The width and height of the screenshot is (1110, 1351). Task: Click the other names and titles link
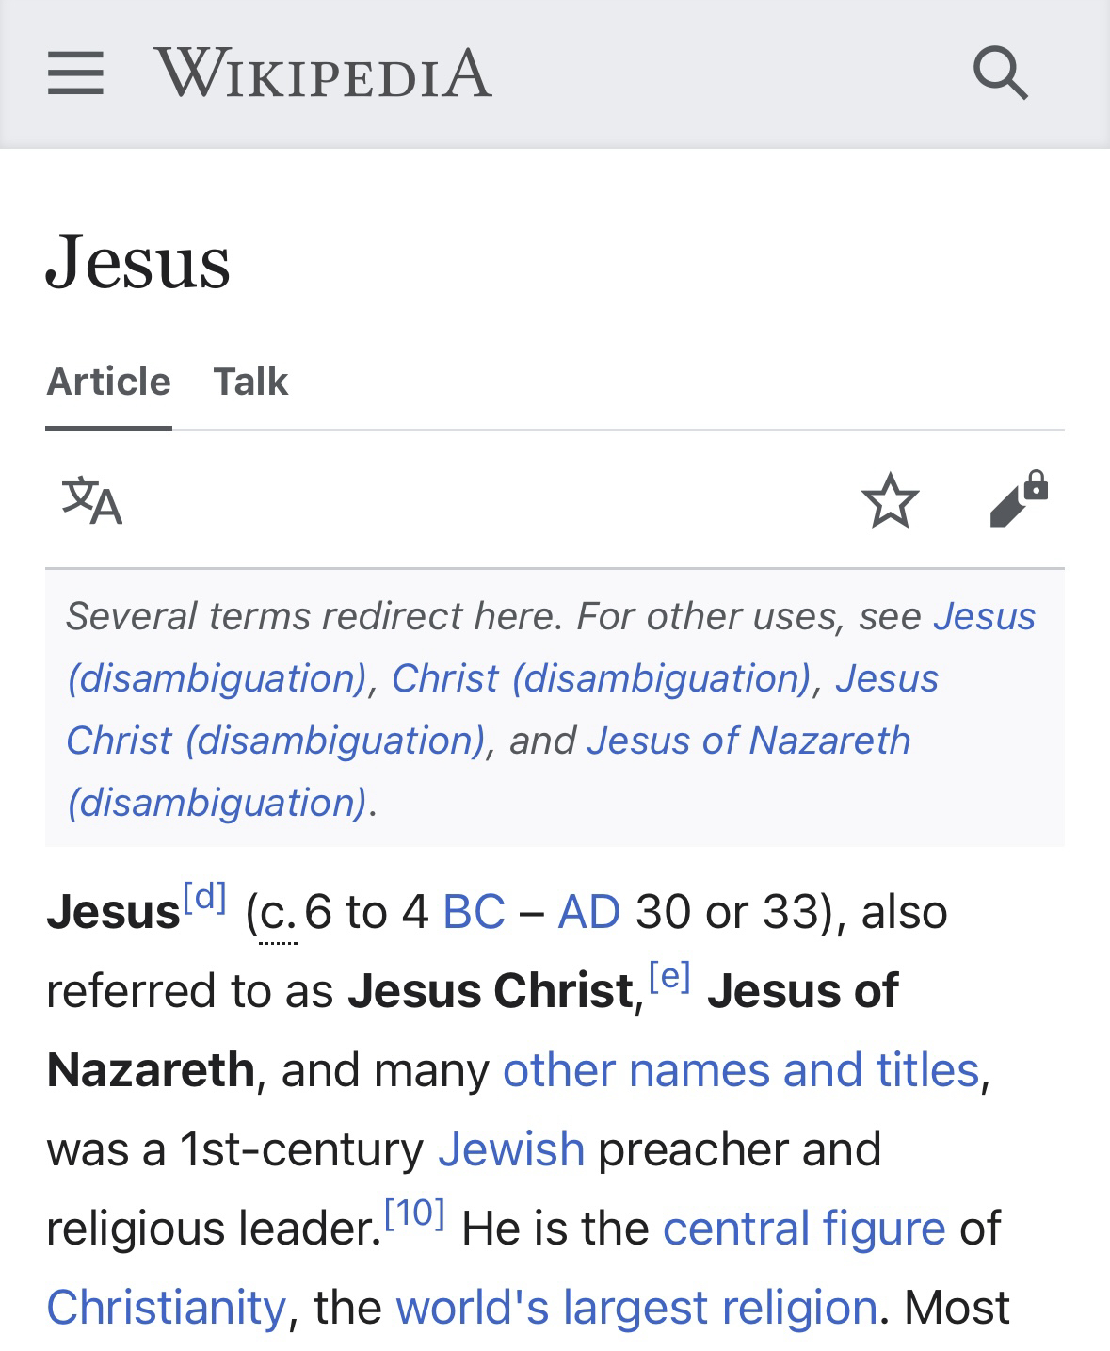click(741, 1070)
